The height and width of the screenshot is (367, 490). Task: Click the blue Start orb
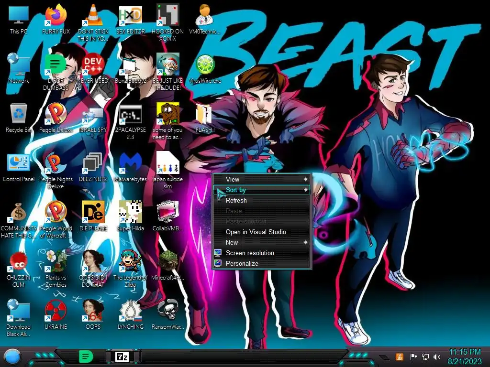pos(12,357)
